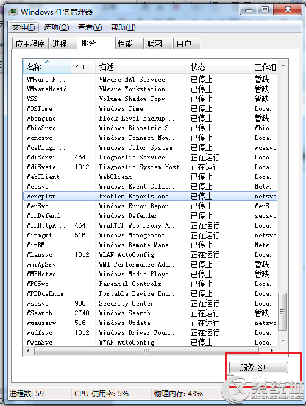The height and width of the screenshot is (406, 306).
Task: Switch to the 进程 tab
Action: coord(63,44)
